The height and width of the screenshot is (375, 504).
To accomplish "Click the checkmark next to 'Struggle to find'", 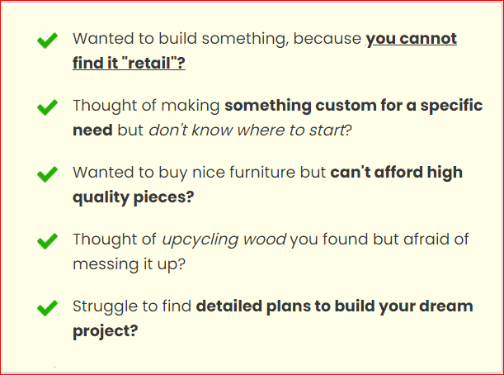I will (x=48, y=307).
